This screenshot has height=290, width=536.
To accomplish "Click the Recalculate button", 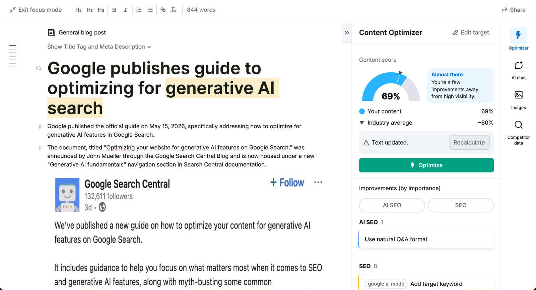I will pyautogui.click(x=469, y=143).
